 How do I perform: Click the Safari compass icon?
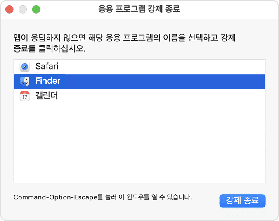coord(25,66)
